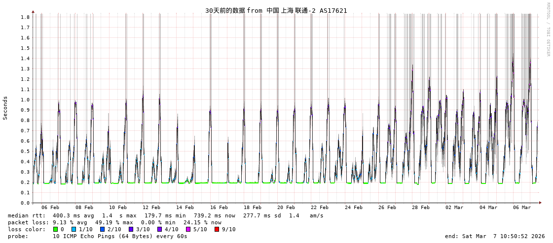This screenshot has width=553, height=243.
Task: Click the 06 Feb date label
Action: point(50,208)
